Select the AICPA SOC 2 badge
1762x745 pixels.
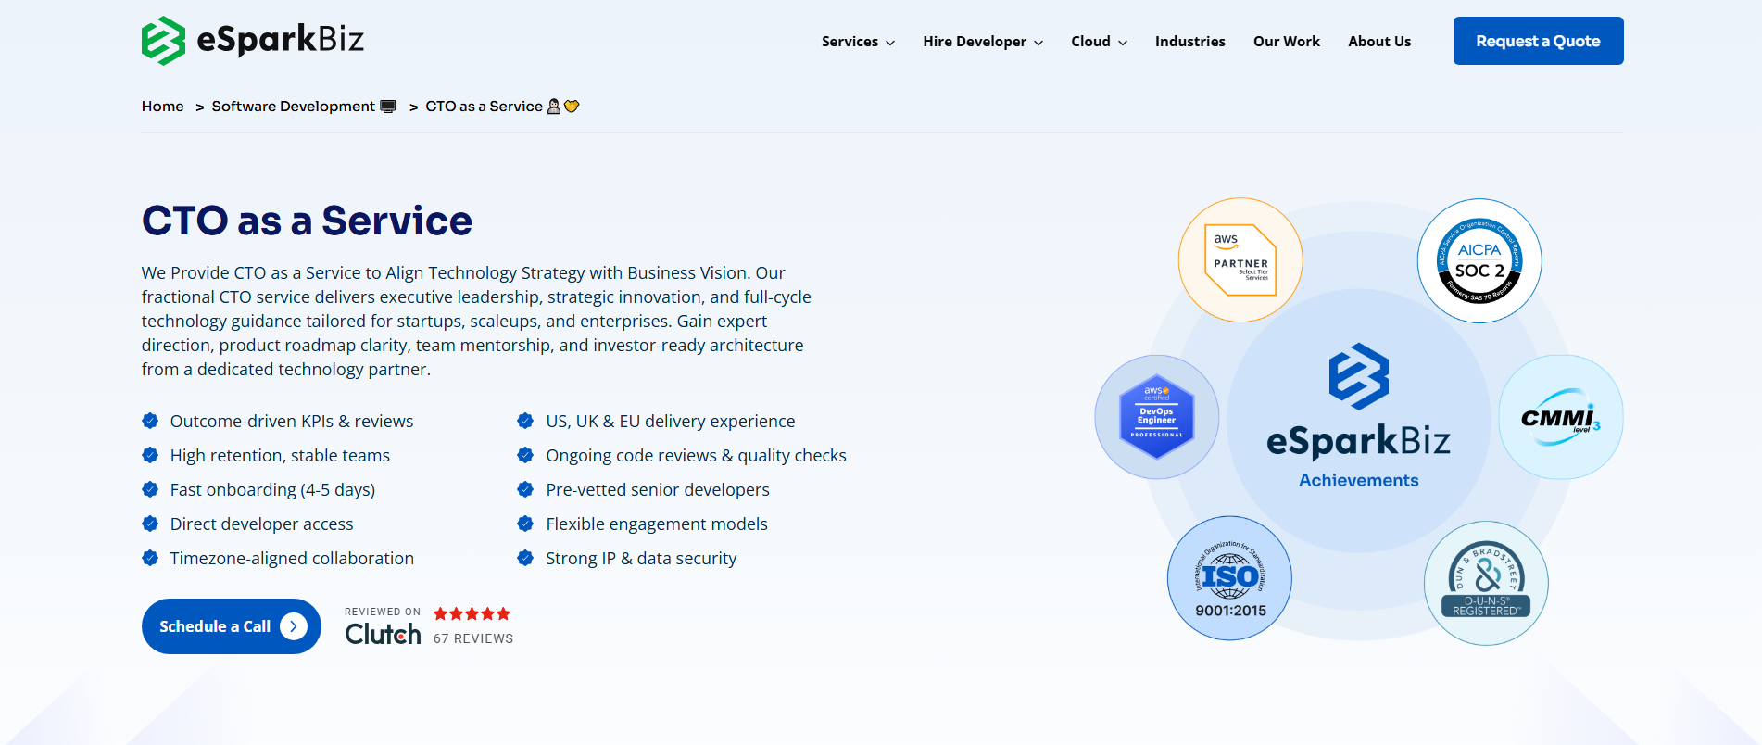[1479, 261]
